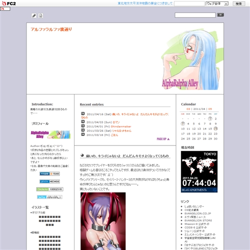Click the PAGE UP link

(x=163, y=139)
